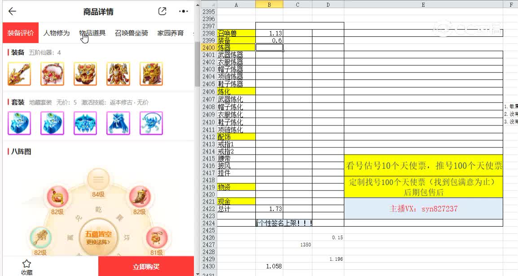Click cell with value 1.13
This screenshot has height=276, width=518.
pos(269,33)
